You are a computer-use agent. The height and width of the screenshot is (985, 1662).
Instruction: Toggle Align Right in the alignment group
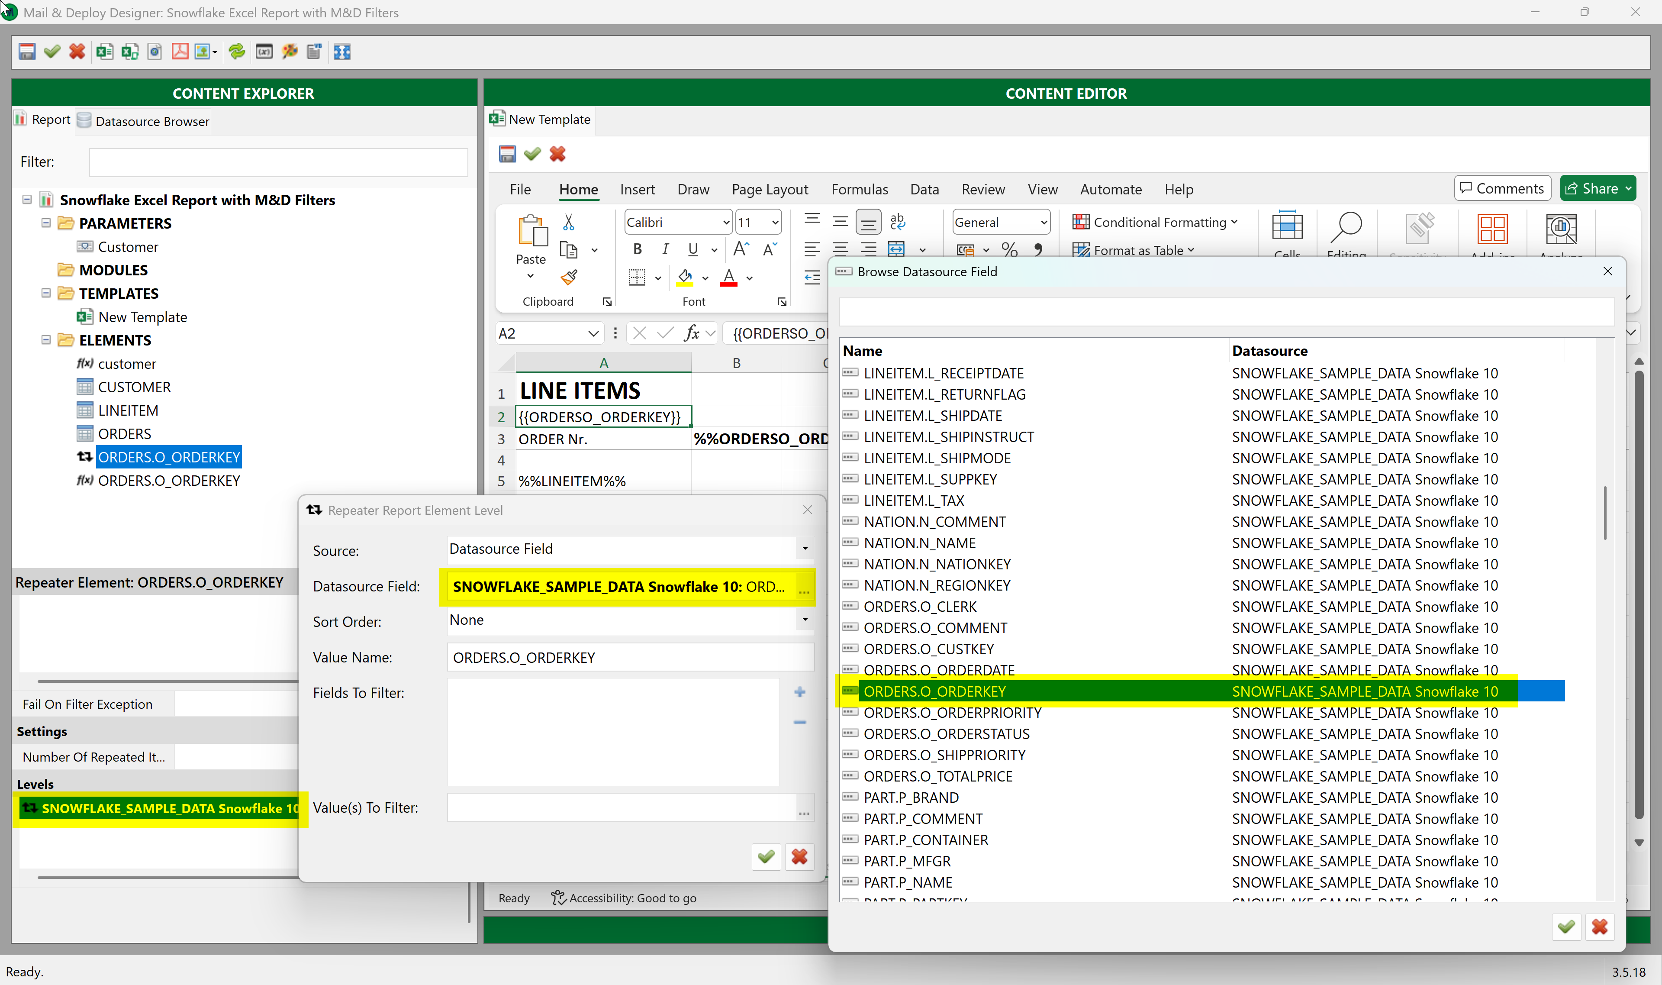869,249
